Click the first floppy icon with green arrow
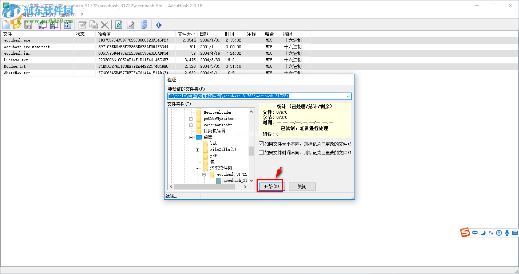Screen dimensions: 519x274 coord(43,25)
